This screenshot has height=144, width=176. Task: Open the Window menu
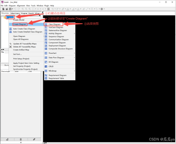(x=40, y=6)
